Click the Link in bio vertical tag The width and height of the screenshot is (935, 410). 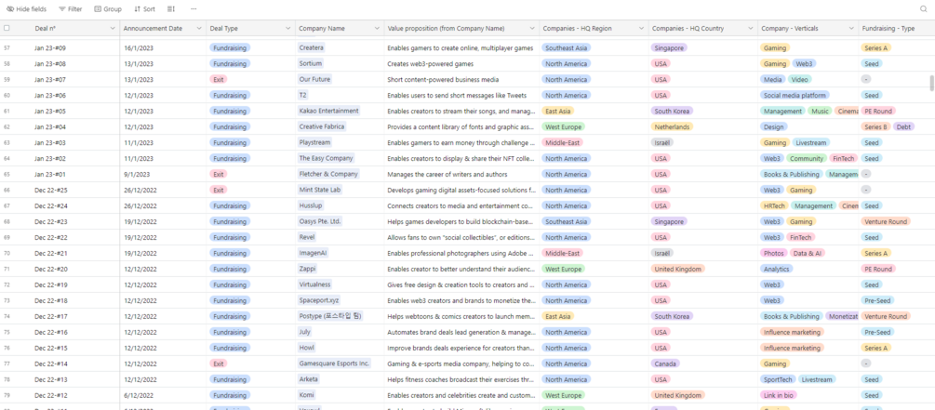click(x=779, y=395)
